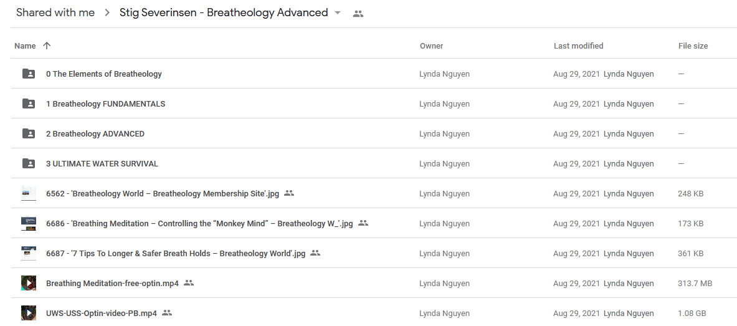Go to Shared with me breadcrumb
Viewport: 737px width, 326px height.
(55, 12)
